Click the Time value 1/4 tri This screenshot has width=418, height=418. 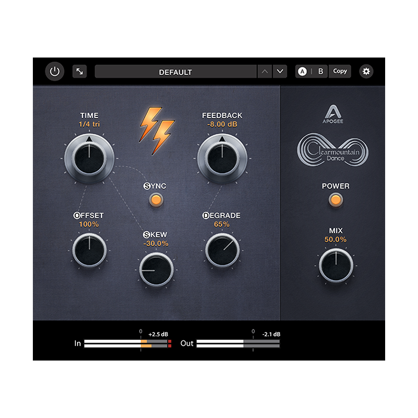[90, 124]
